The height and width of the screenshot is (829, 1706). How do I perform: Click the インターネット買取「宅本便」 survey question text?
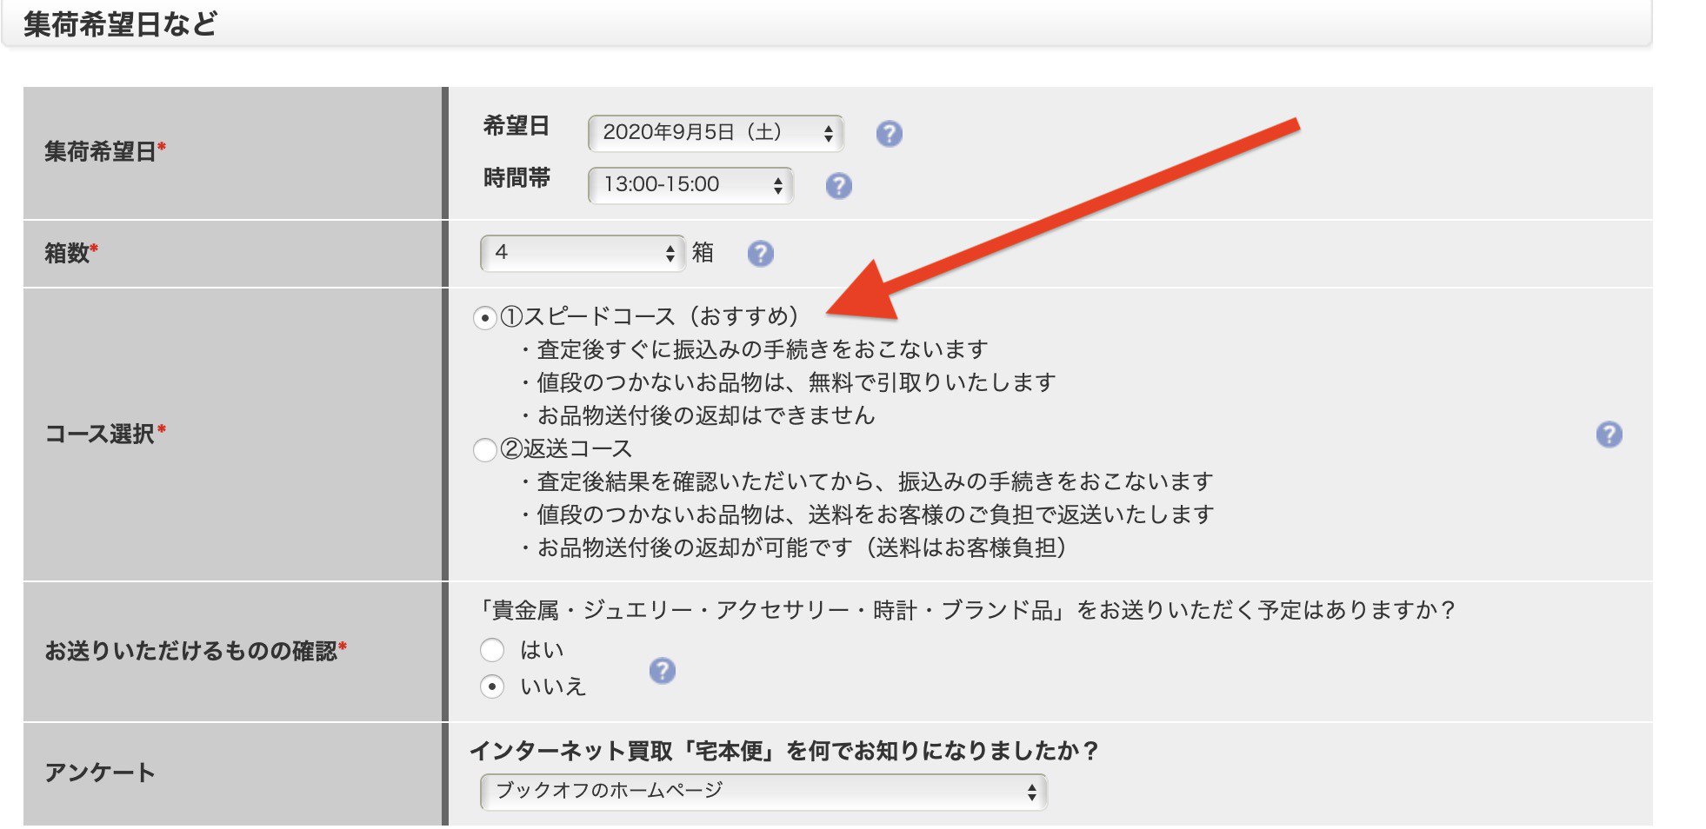784,751
